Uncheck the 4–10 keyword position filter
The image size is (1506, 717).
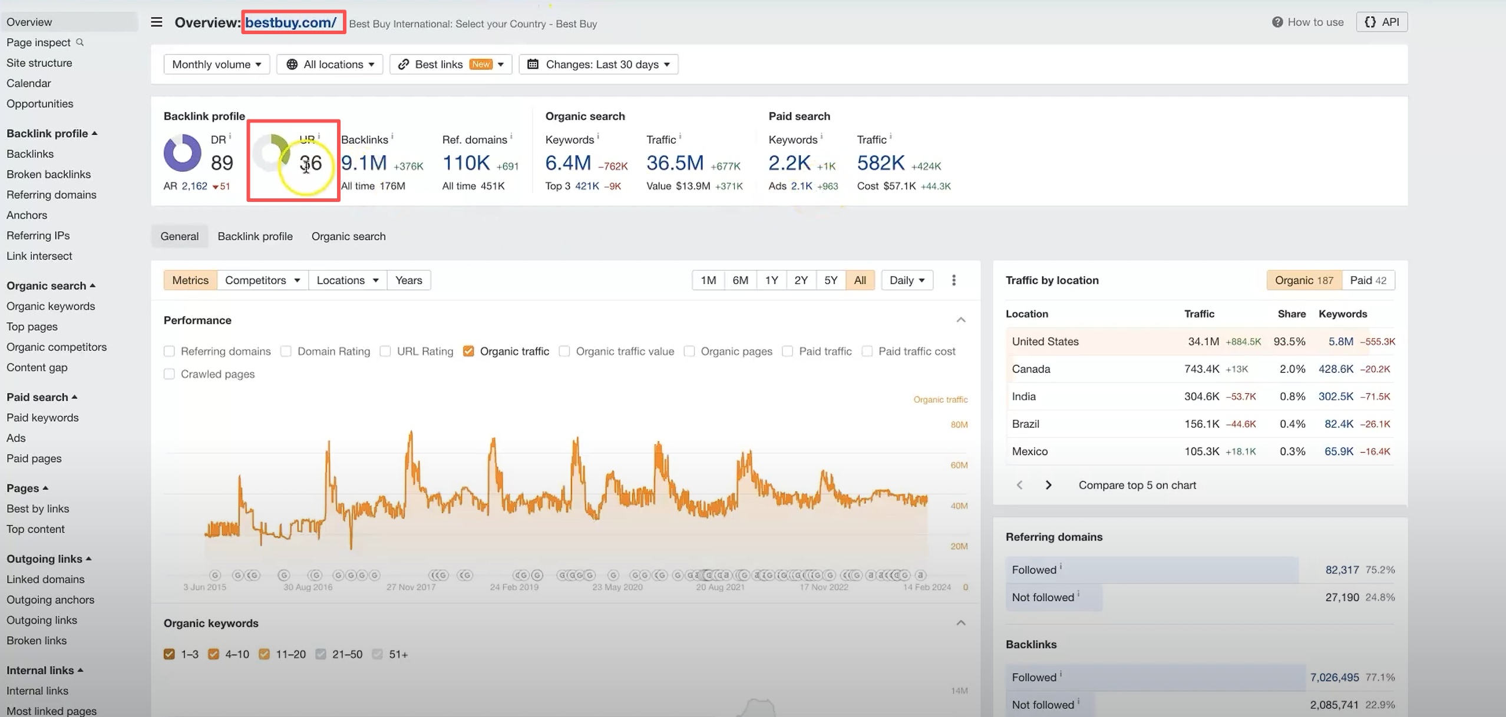click(213, 654)
